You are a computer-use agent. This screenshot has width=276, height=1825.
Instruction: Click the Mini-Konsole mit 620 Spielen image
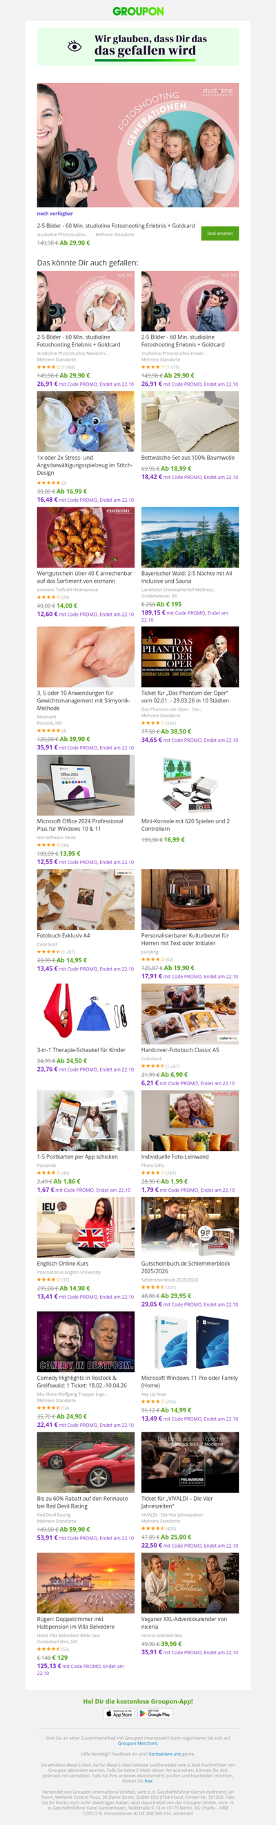pos(190,785)
